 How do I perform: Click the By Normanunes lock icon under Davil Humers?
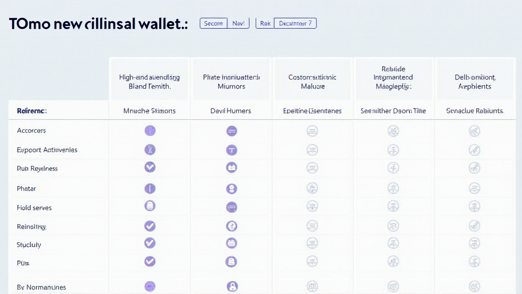[x=232, y=286]
